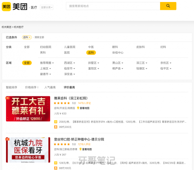Expand the 余杭区 district dropdown
The image size is (194, 170).
click(x=166, y=63)
